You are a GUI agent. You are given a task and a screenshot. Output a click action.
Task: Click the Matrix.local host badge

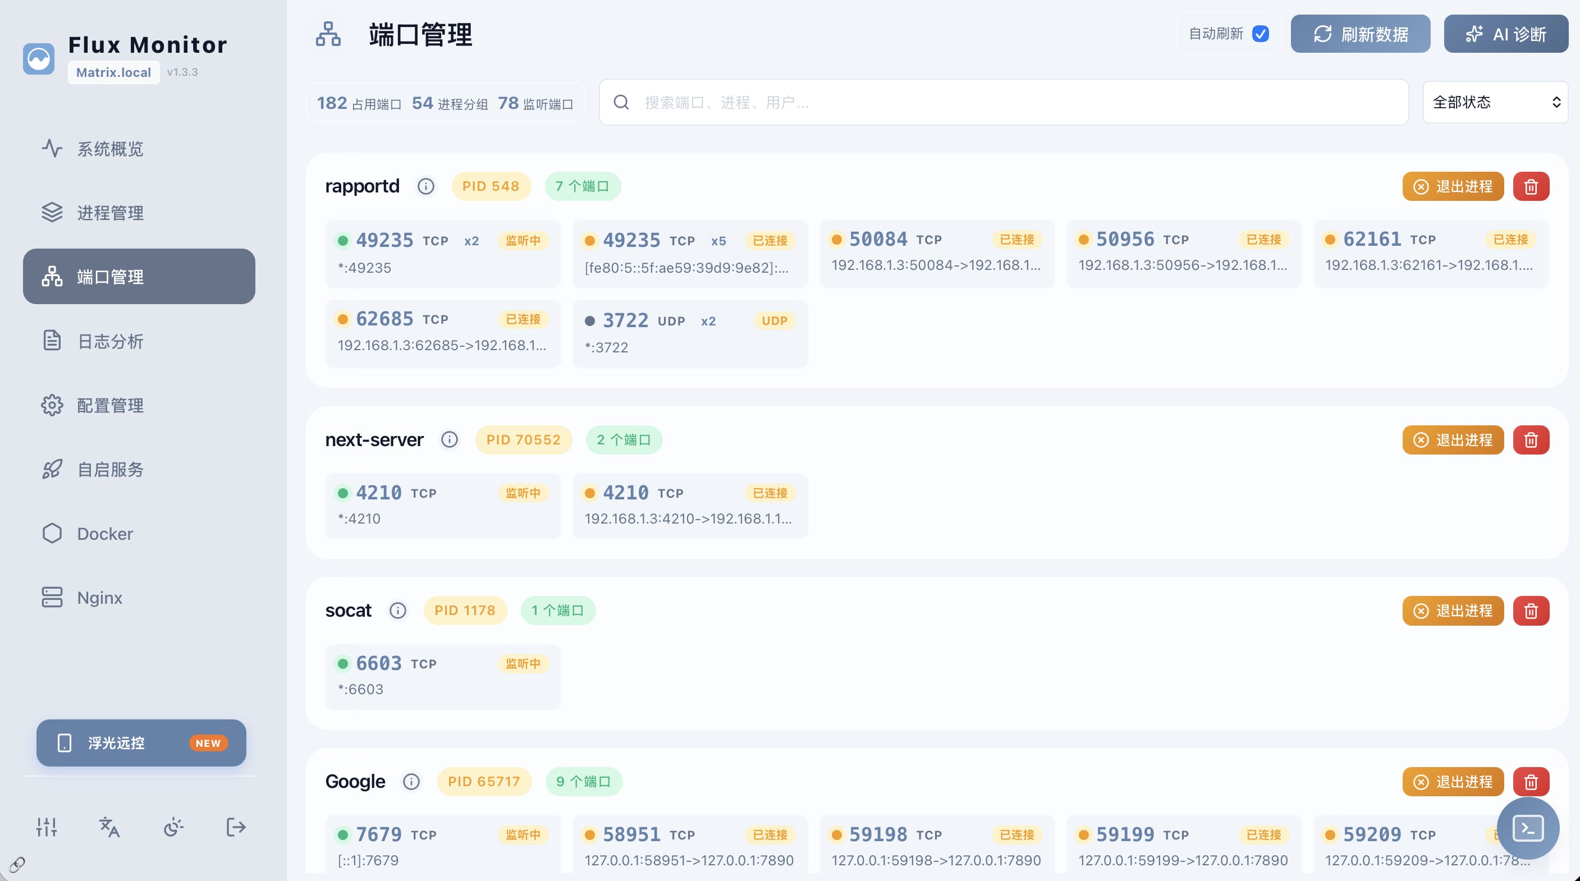point(113,72)
